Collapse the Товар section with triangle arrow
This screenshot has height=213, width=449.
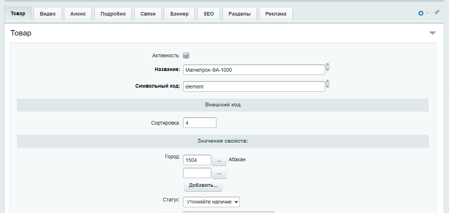[x=432, y=33]
